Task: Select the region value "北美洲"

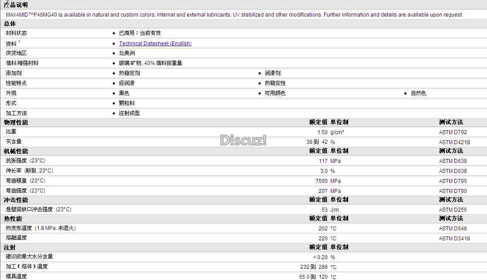Action: click(x=127, y=53)
